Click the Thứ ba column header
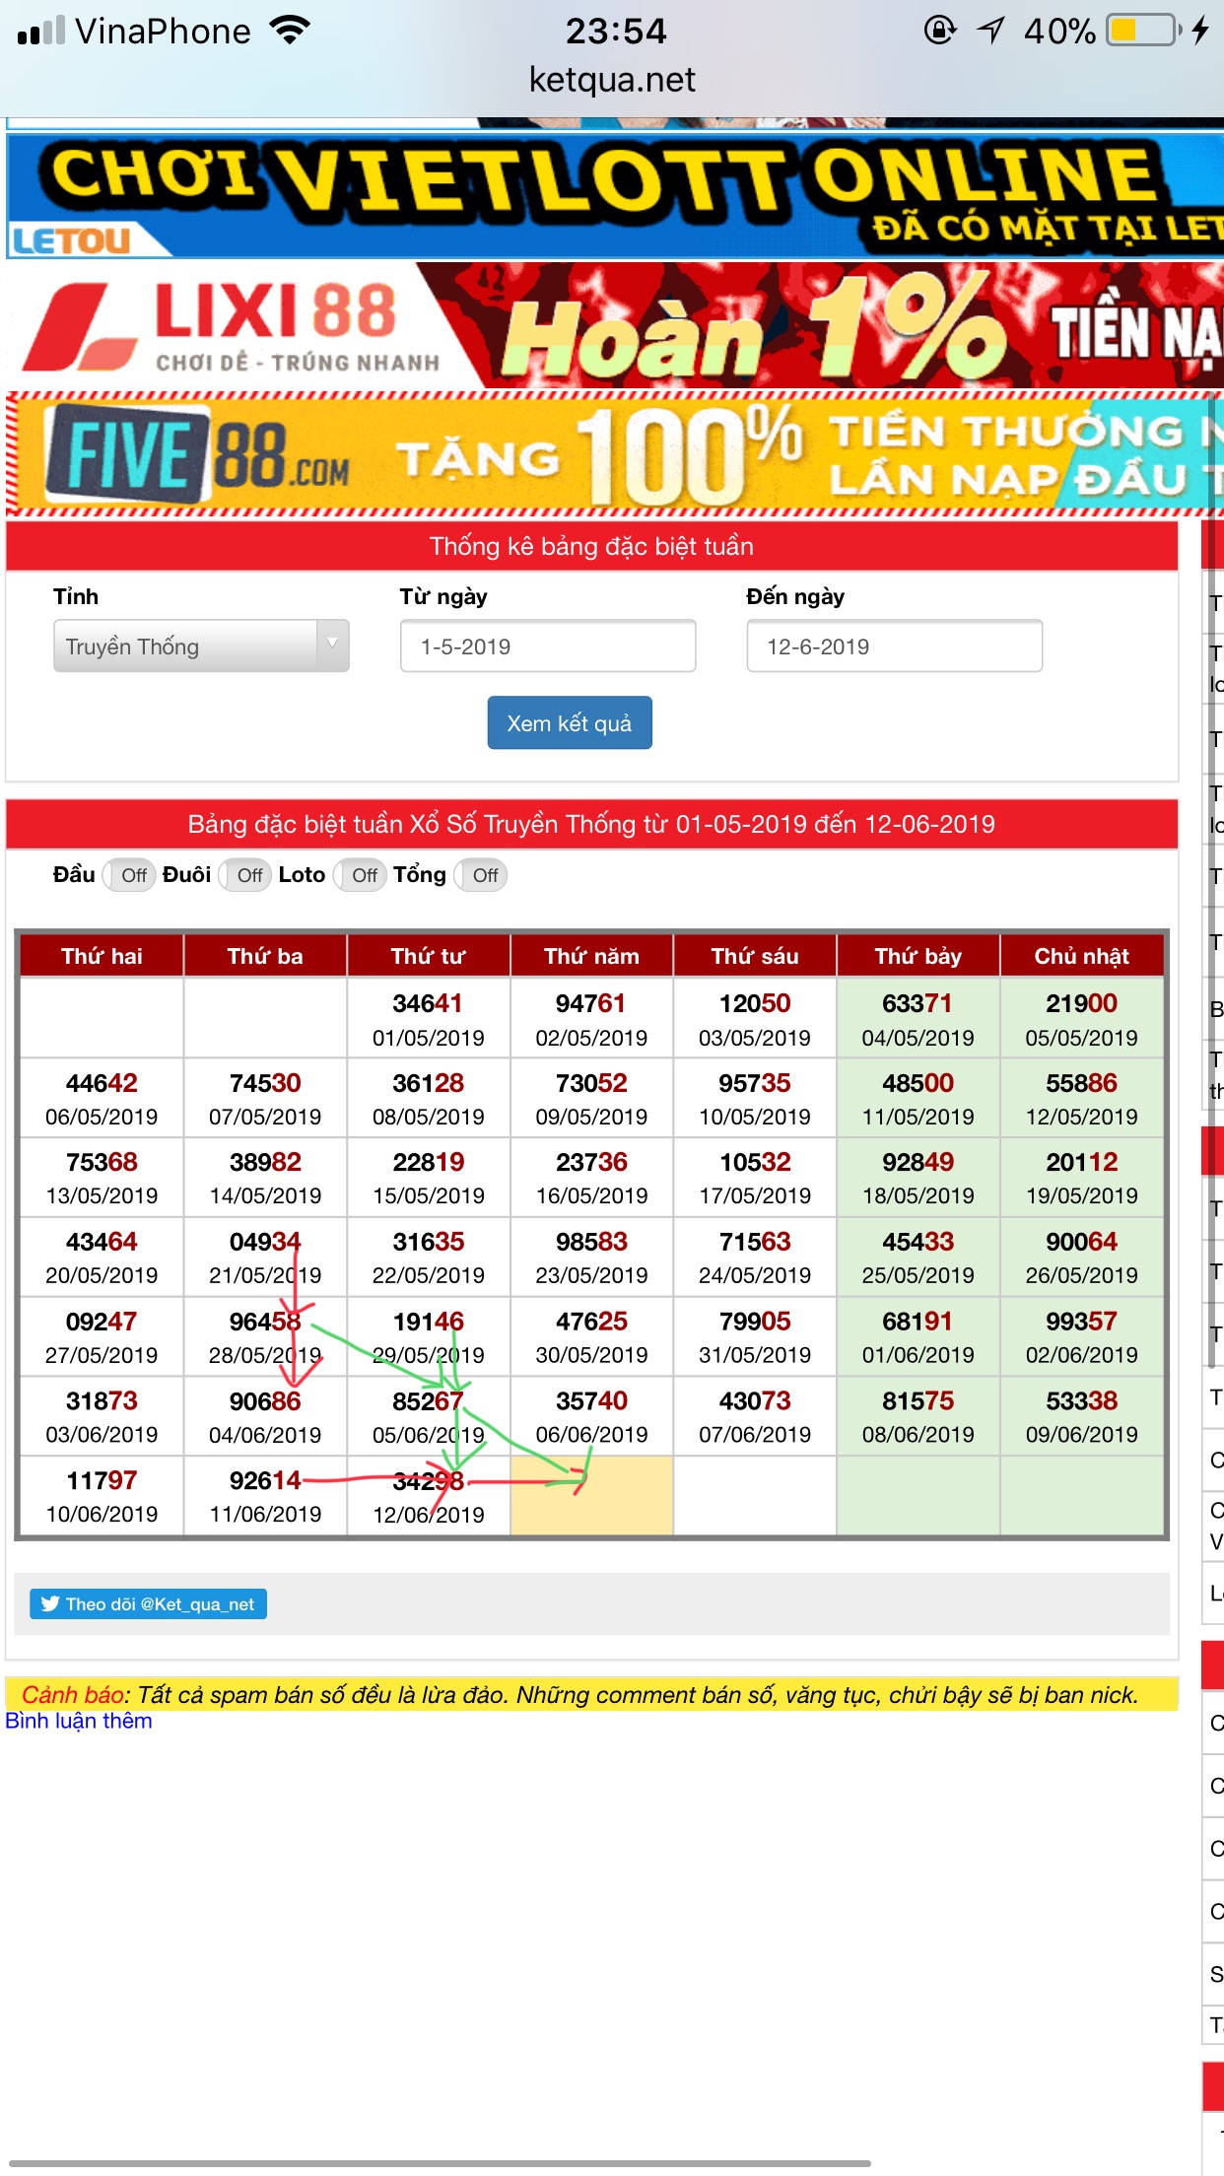The image size is (1224, 2176). point(265,956)
